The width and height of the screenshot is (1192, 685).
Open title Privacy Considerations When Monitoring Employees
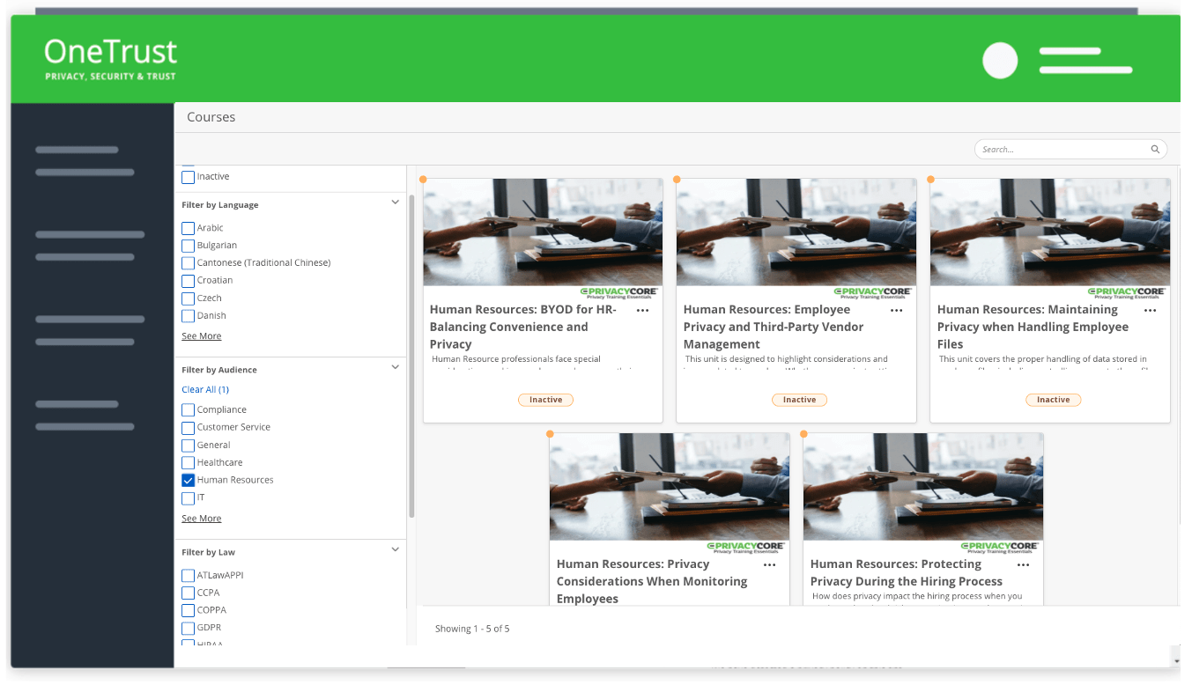tap(652, 581)
